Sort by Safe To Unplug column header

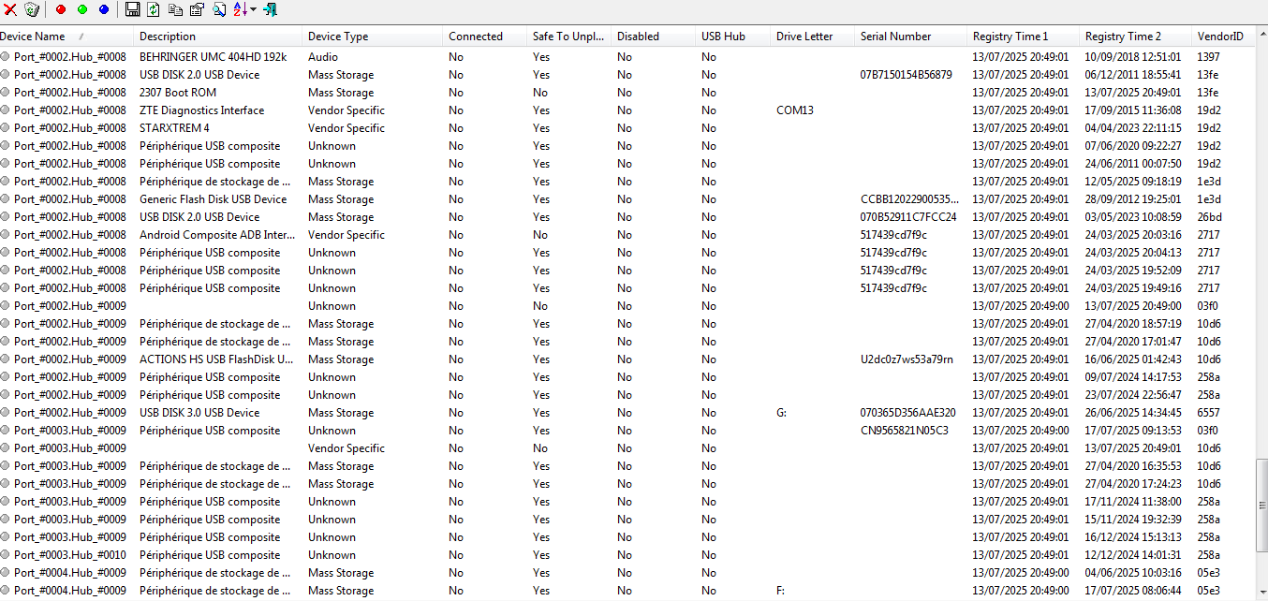[x=569, y=37]
